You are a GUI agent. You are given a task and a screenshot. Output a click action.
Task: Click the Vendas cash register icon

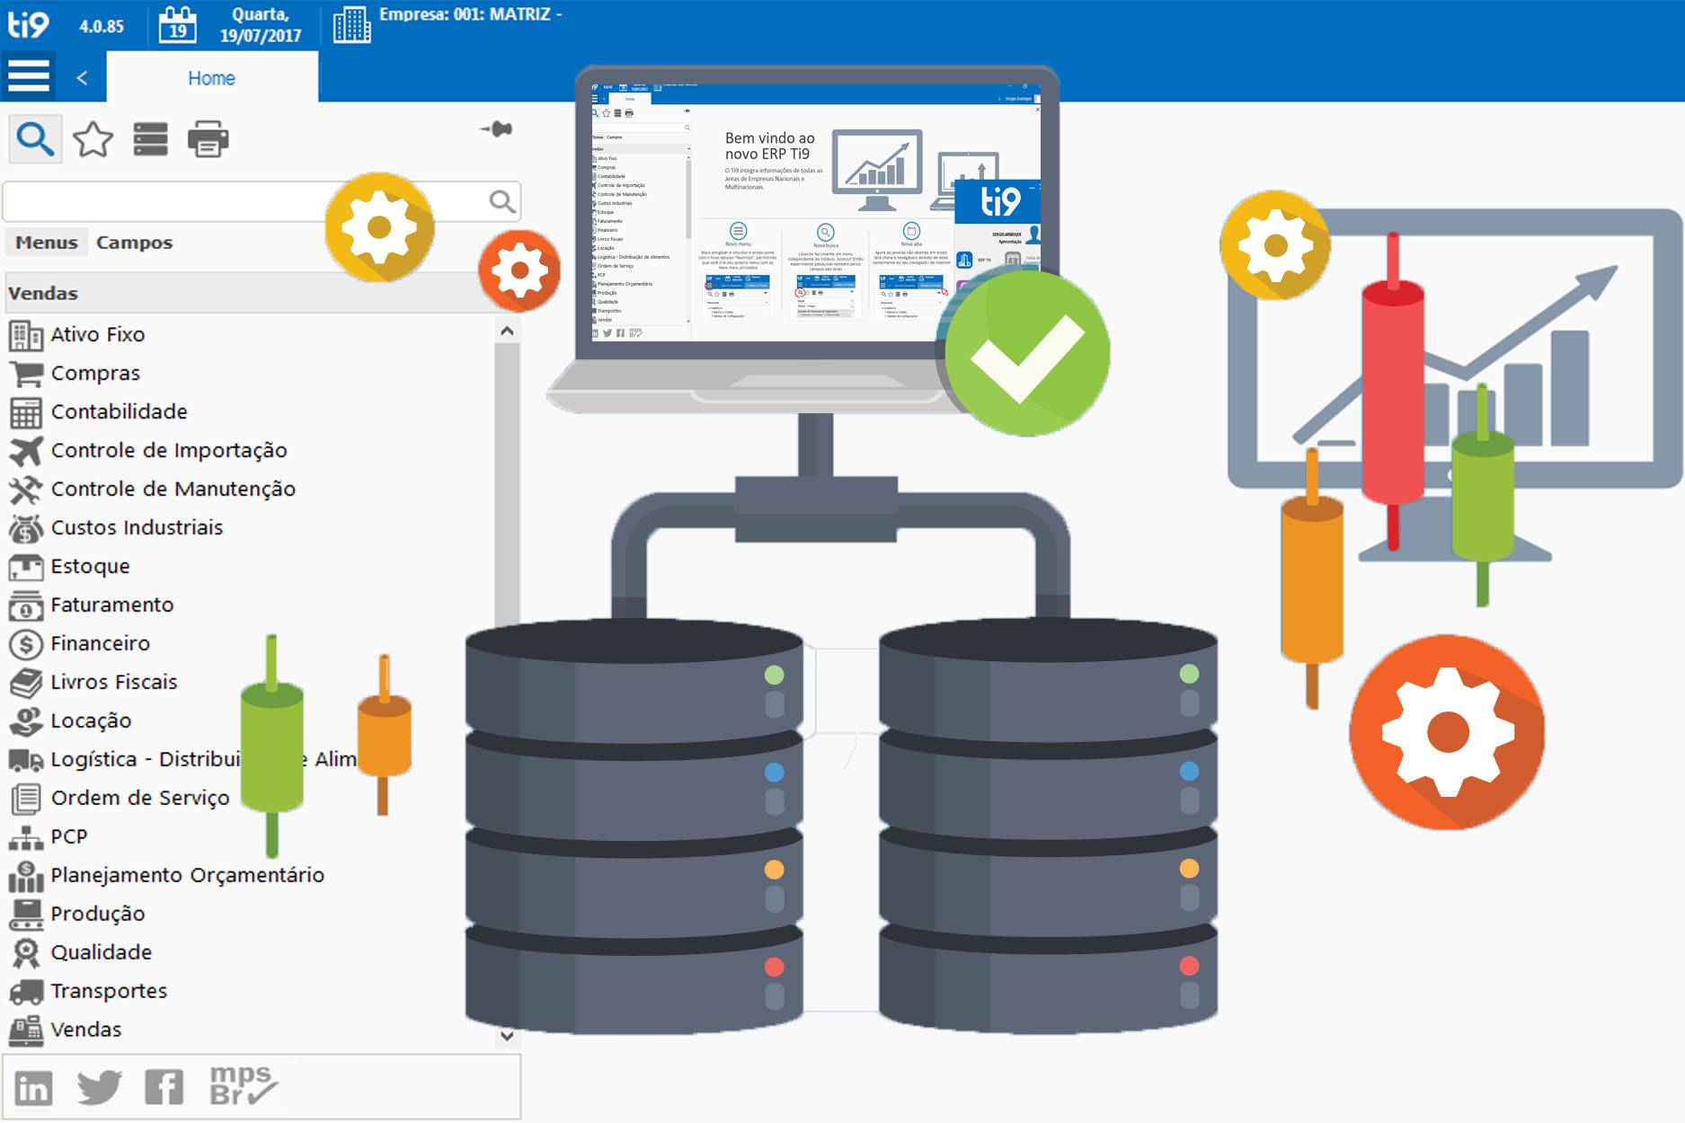25,1030
